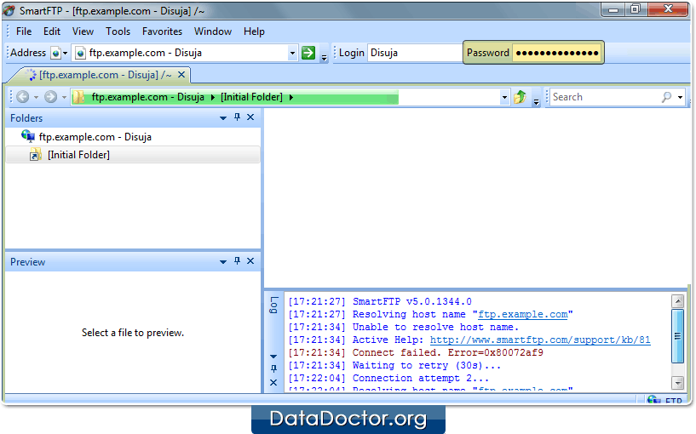The width and height of the screenshot is (696, 434).
Task: Close the ftp.example.com - Disuja tab
Action: coord(181,75)
